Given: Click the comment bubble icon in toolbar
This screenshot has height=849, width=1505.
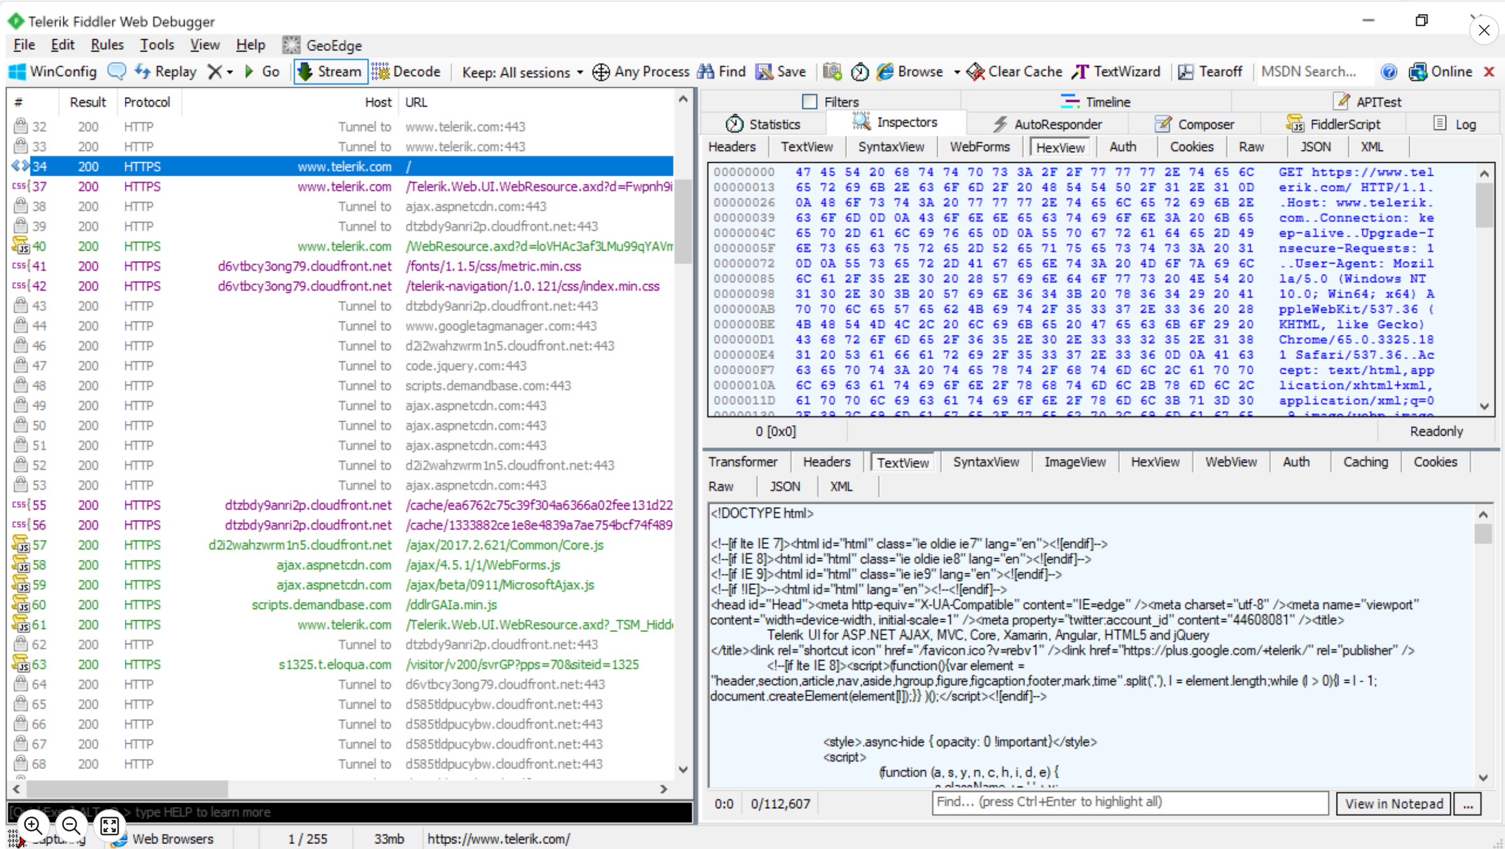Looking at the screenshot, I should (x=117, y=71).
